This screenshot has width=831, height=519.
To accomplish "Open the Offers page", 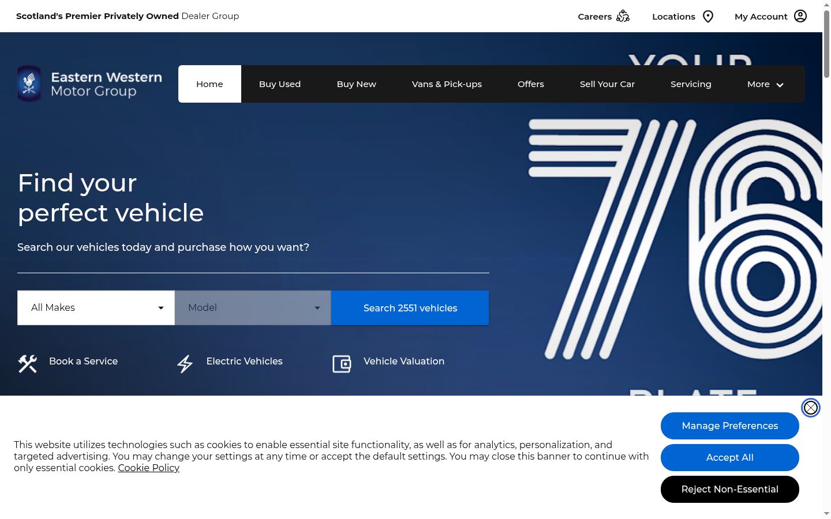I will click(x=531, y=84).
